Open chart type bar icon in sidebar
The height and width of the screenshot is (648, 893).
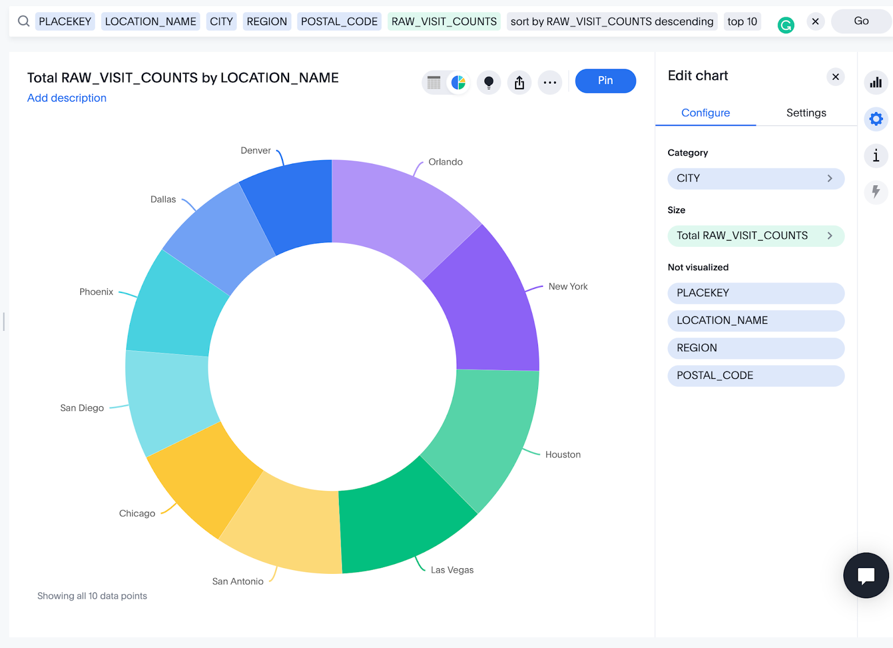tap(876, 83)
